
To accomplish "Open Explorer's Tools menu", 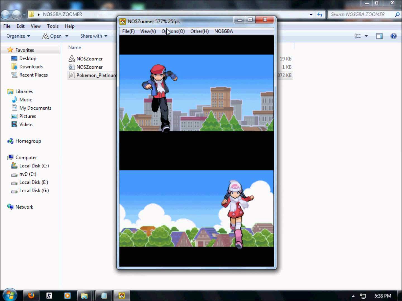I will 53,26.
